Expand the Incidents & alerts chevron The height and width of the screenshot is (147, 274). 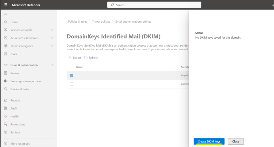(52, 30)
